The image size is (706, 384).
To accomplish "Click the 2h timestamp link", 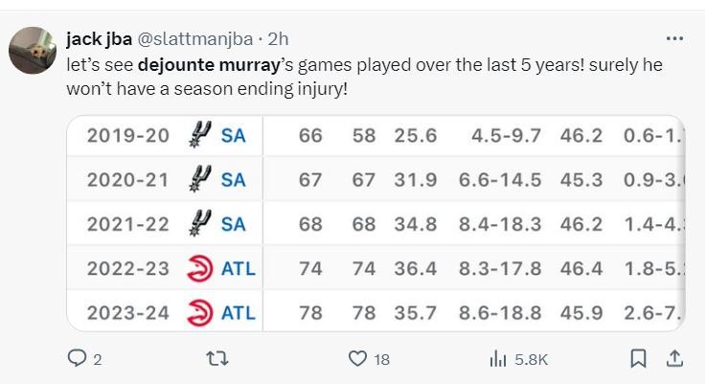I will [279, 39].
